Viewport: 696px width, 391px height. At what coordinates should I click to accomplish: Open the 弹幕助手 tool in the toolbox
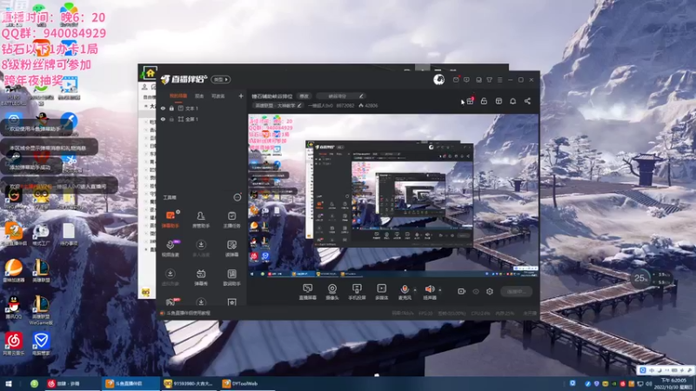coord(170,220)
